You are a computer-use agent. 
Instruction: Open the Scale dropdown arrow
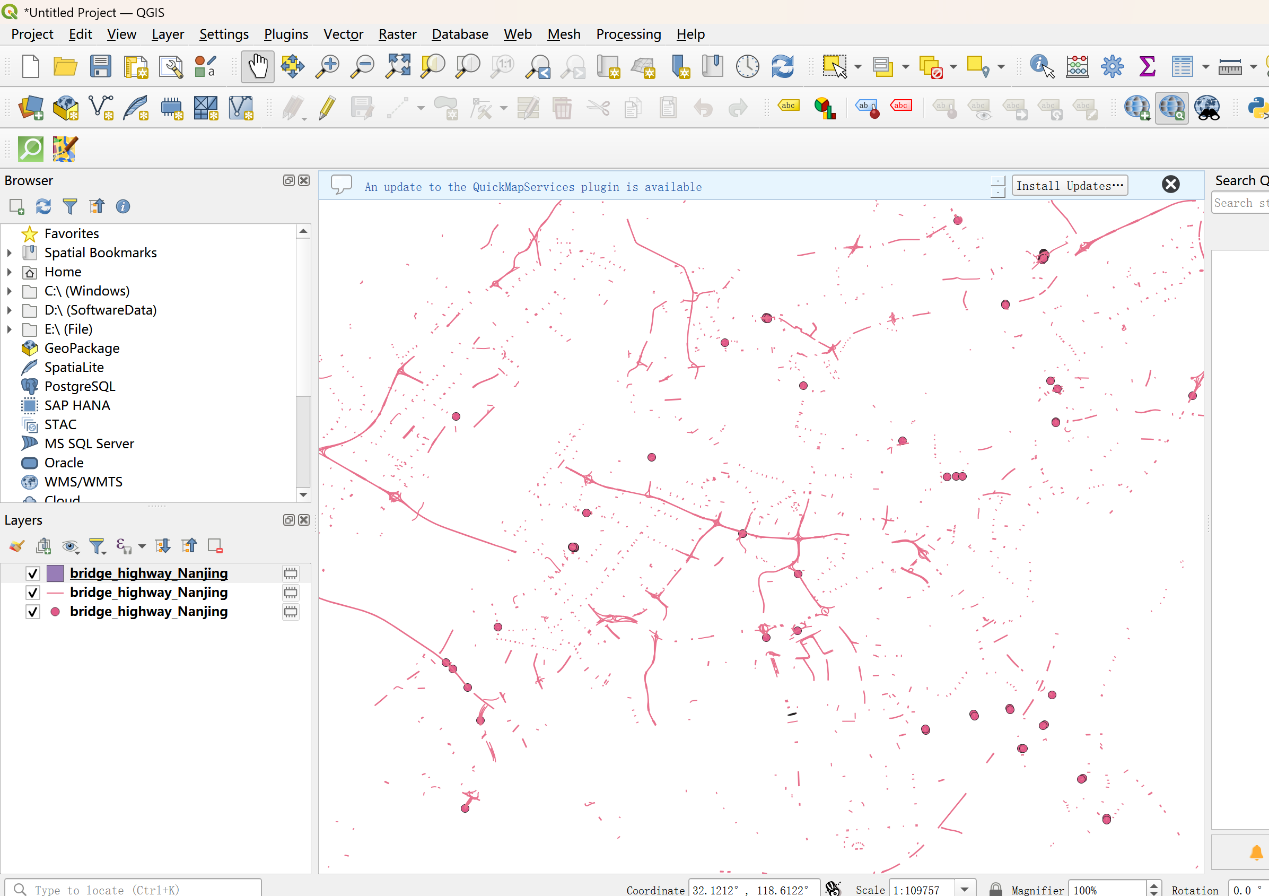point(965,889)
